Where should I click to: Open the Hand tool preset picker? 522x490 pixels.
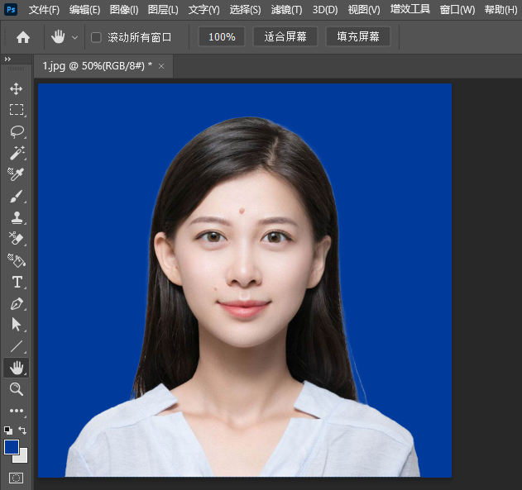tap(75, 37)
